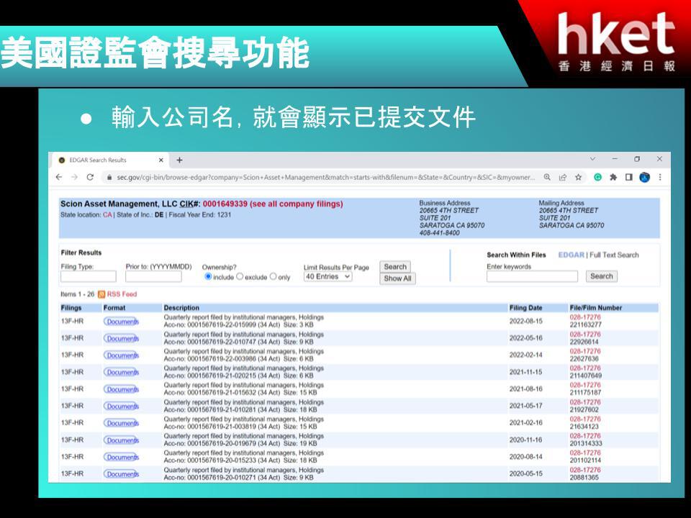This screenshot has width=691, height=518.
Task: Open Documents for the 2021-11-15 filing
Action: coord(122,373)
